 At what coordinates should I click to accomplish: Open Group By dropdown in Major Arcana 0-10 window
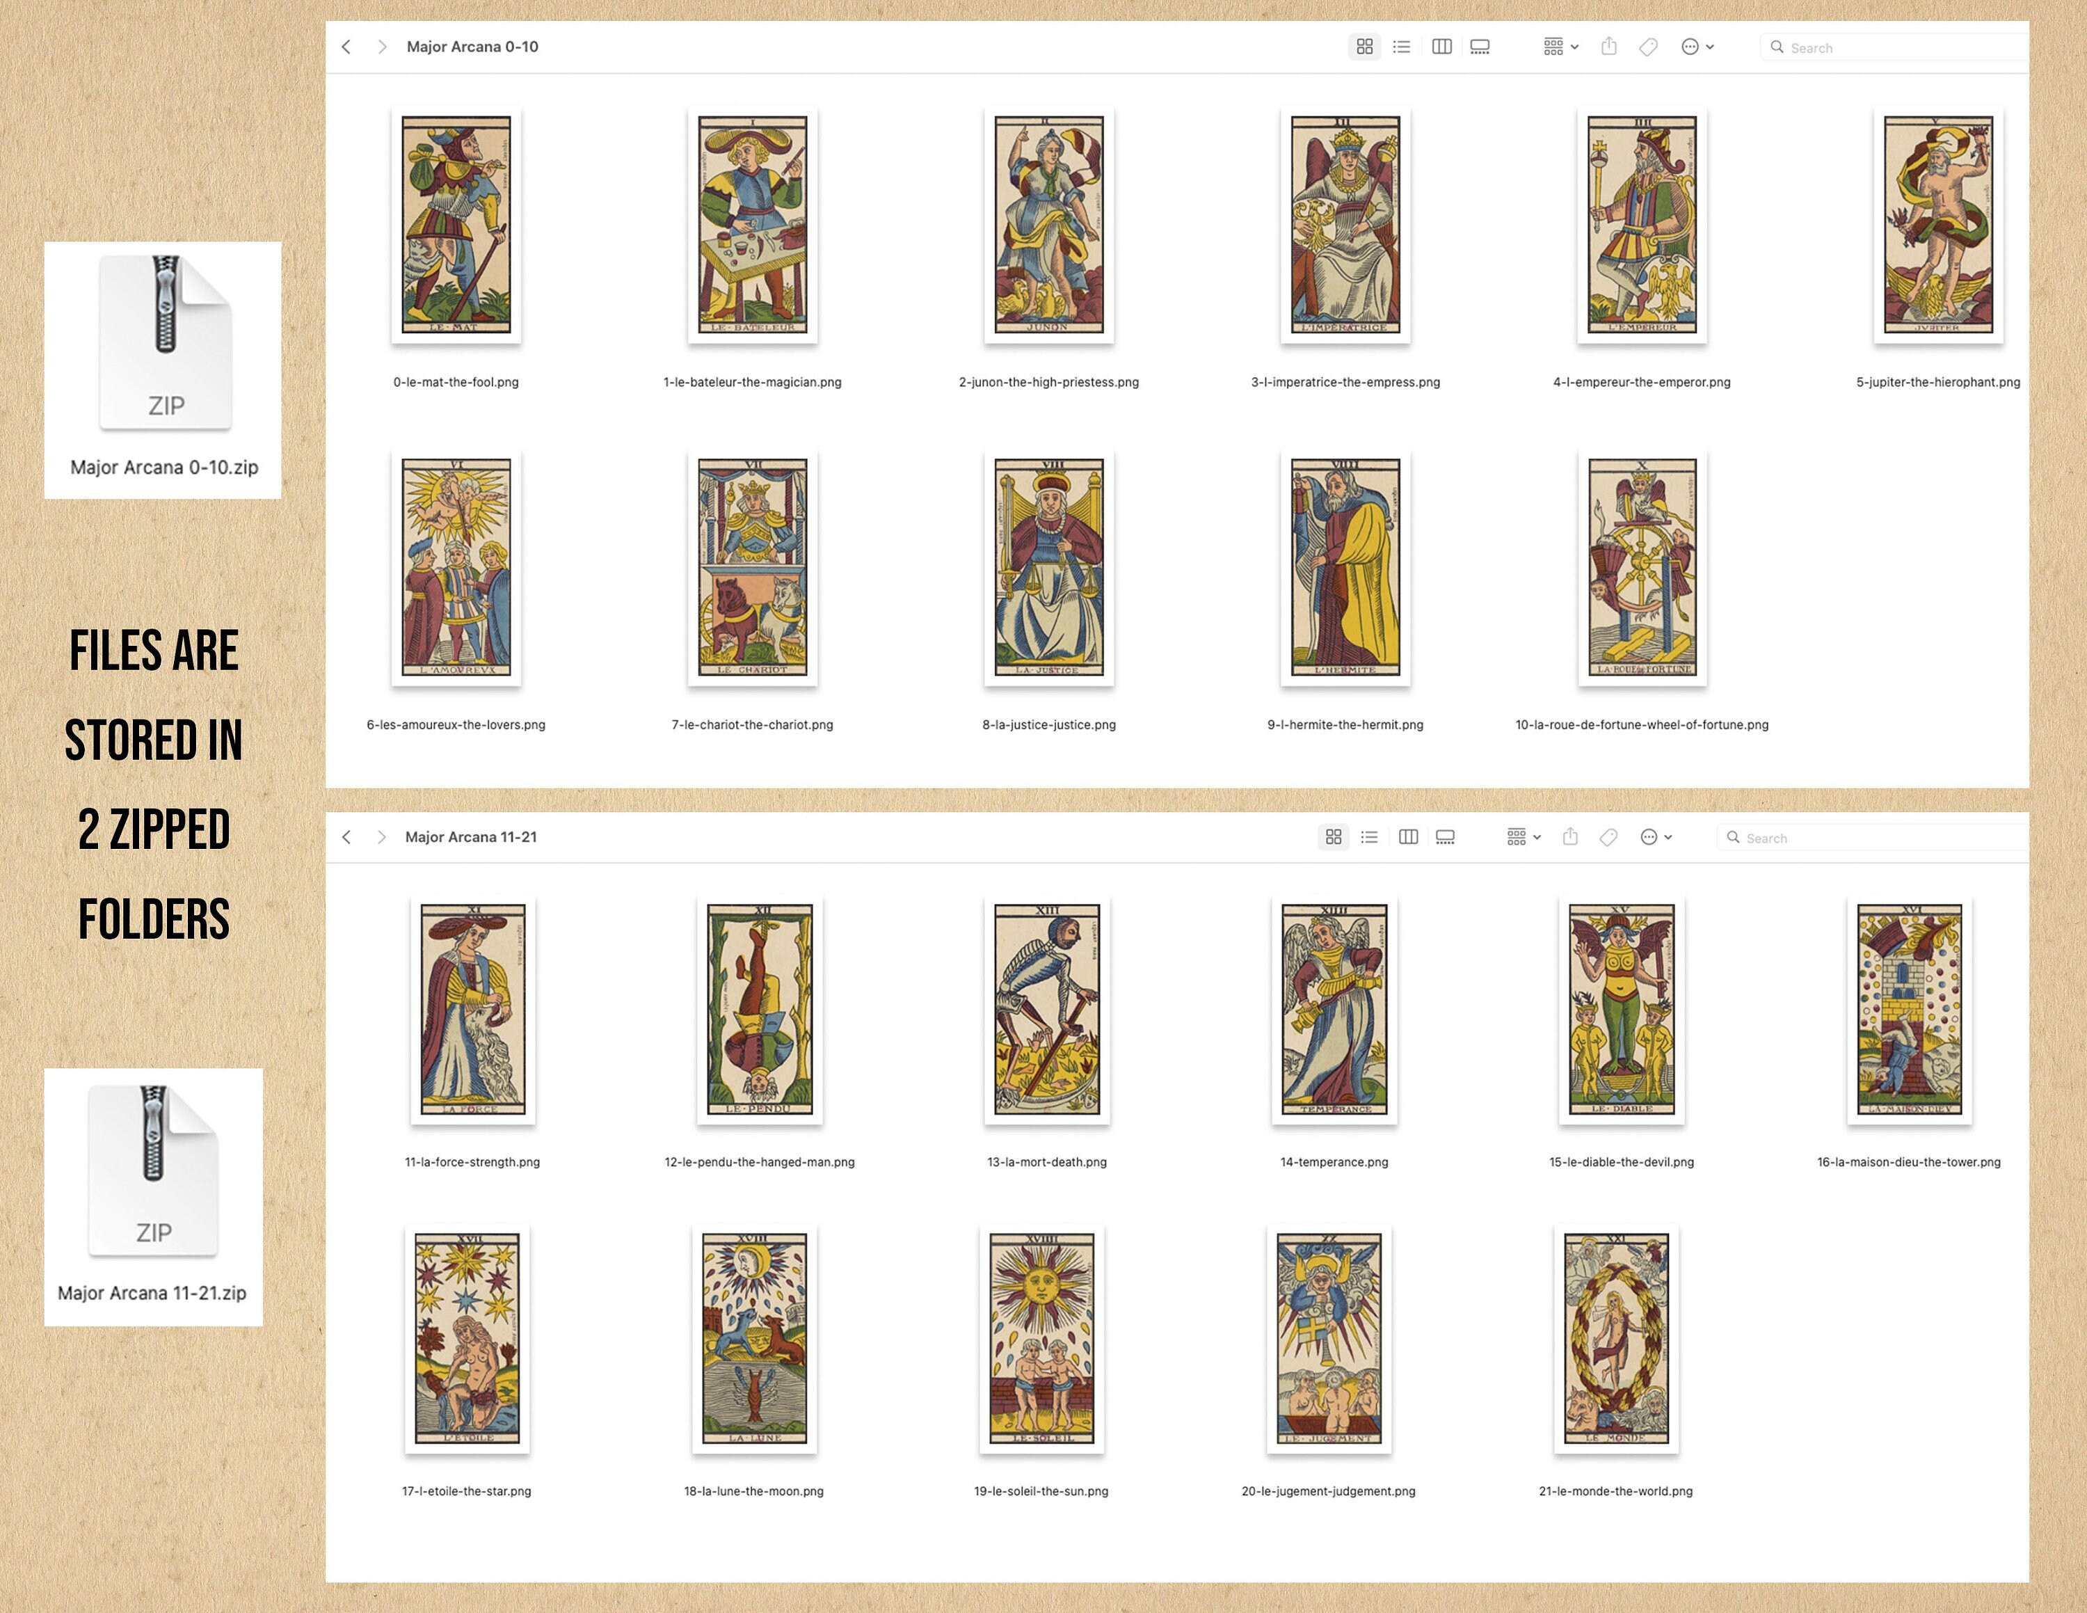tap(1562, 47)
